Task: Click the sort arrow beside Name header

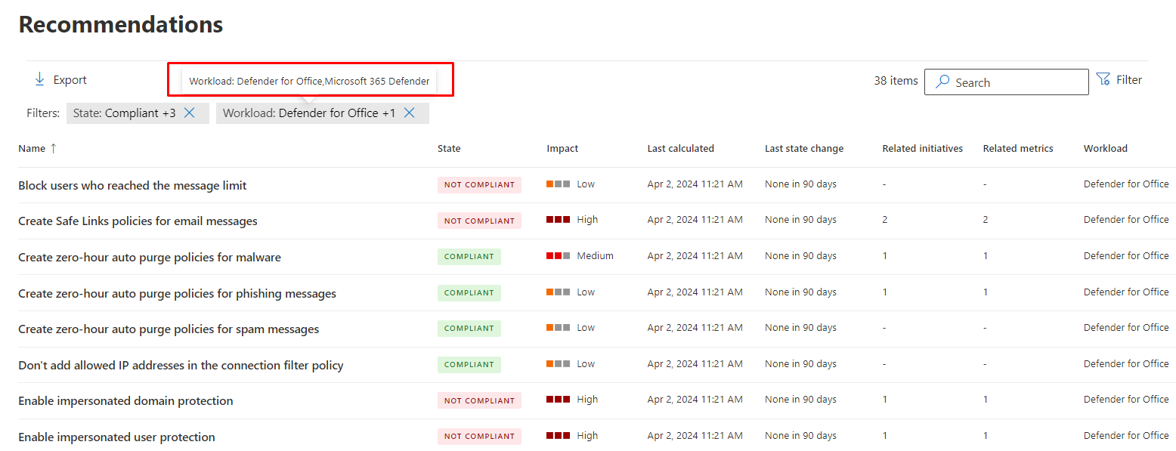Action: (53, 149)
